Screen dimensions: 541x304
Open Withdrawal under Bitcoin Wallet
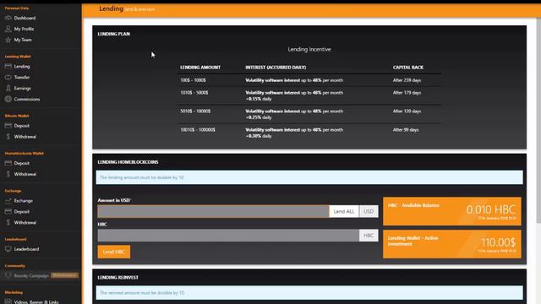(25, 137)
